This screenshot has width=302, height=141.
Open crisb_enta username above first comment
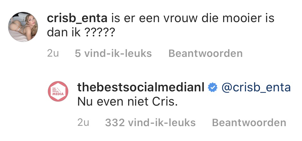click(x=76, y=18)
